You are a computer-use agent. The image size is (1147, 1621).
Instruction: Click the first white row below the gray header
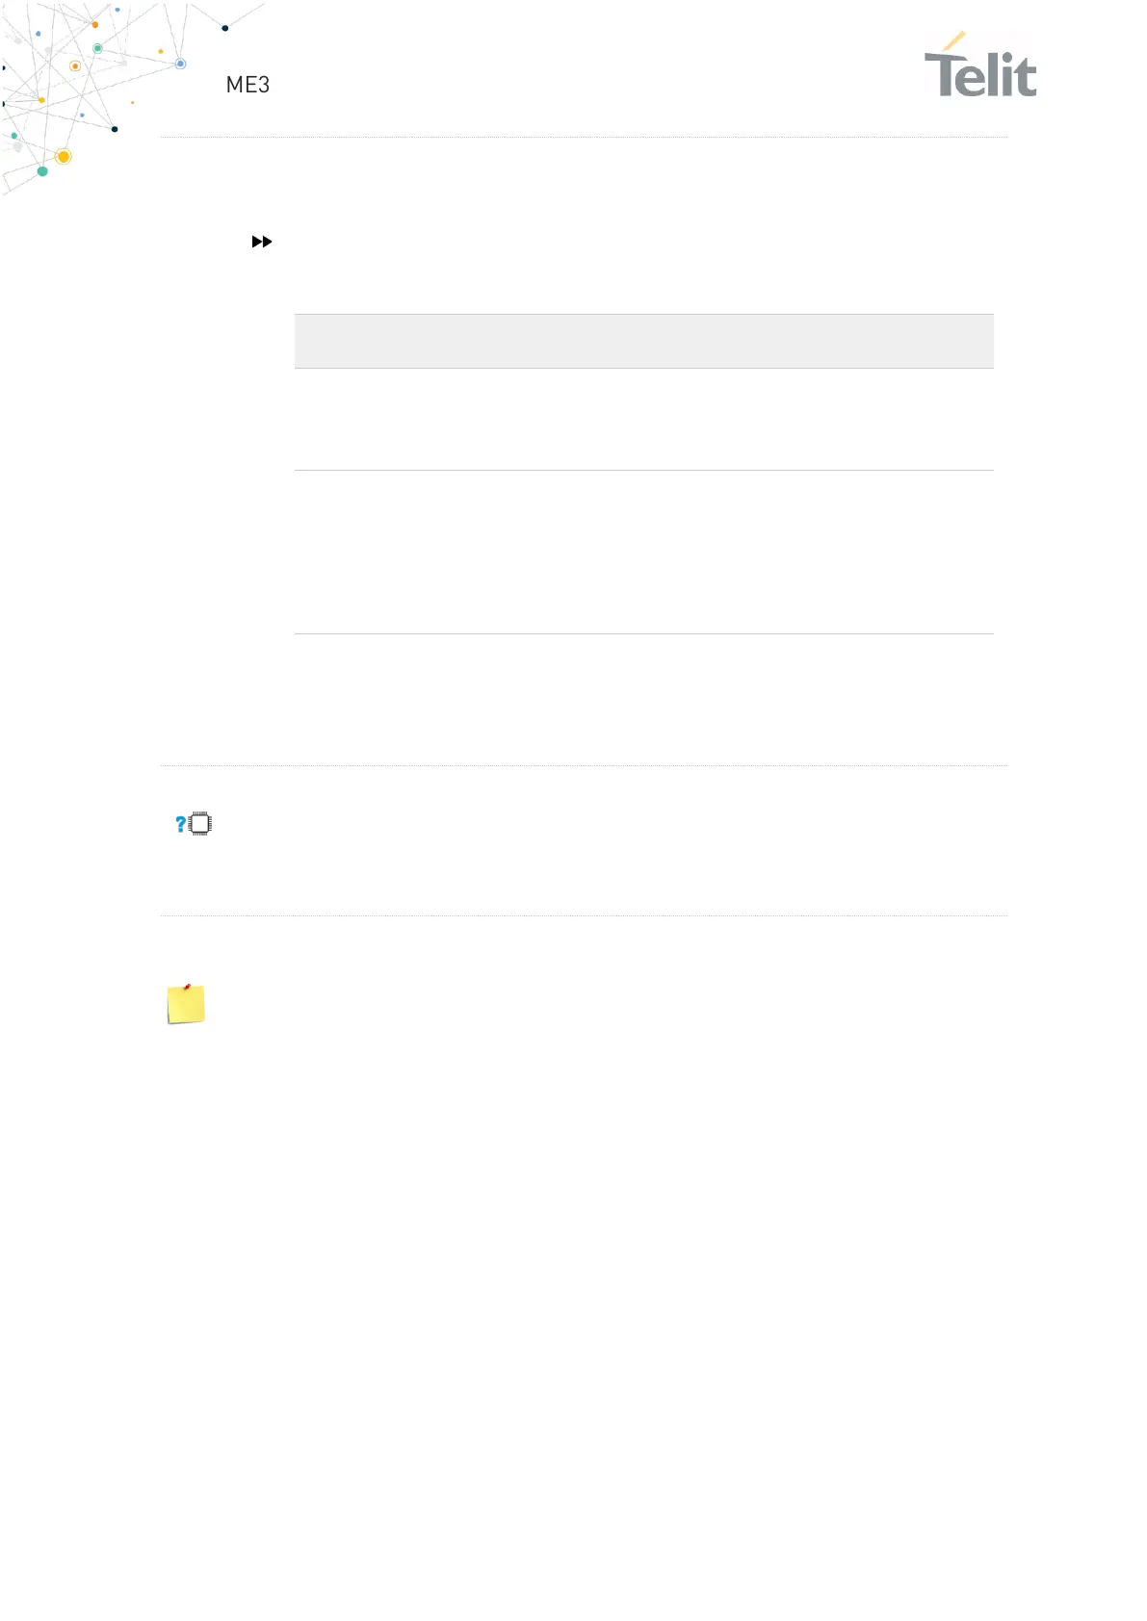click(643, 420)
